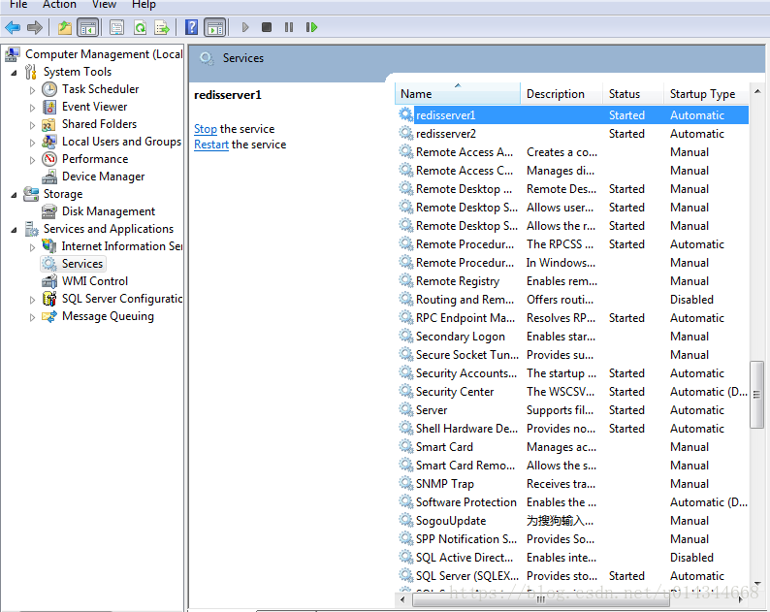Open Device Manager in the tree
The width and height of the screenshot is (770, 612).
tap(103, 177)
